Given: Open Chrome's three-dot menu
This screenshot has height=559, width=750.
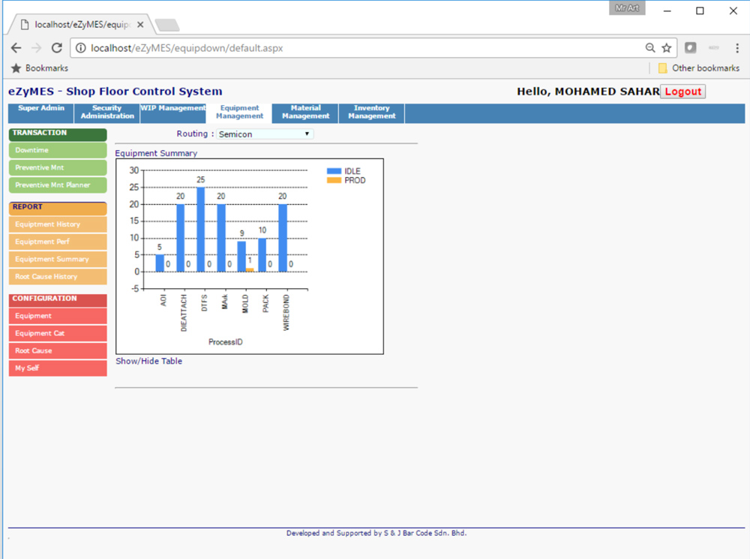Looking at the screenshot, I should coord(737,48).
